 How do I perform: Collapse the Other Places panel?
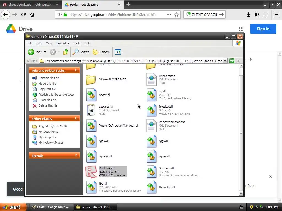tap(76, 118)
